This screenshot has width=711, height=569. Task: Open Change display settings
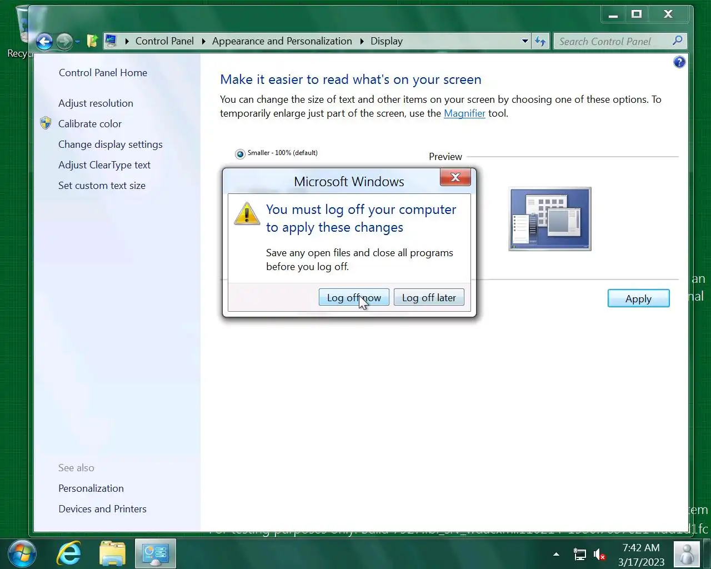coord(111,144)
